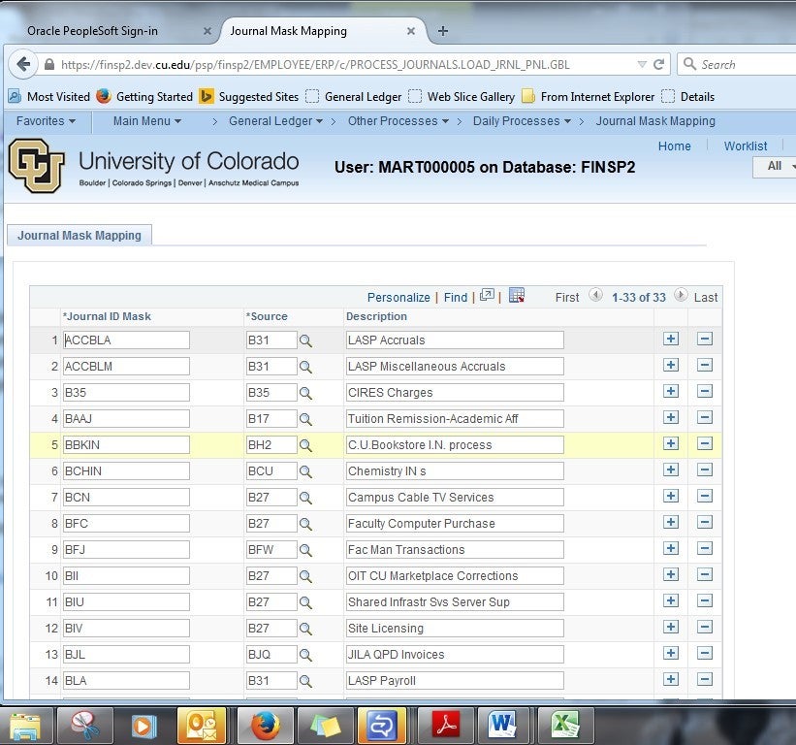Open grid in new window icon
Image resolution: width=796 pixels, height=745 pixels.
487,296
